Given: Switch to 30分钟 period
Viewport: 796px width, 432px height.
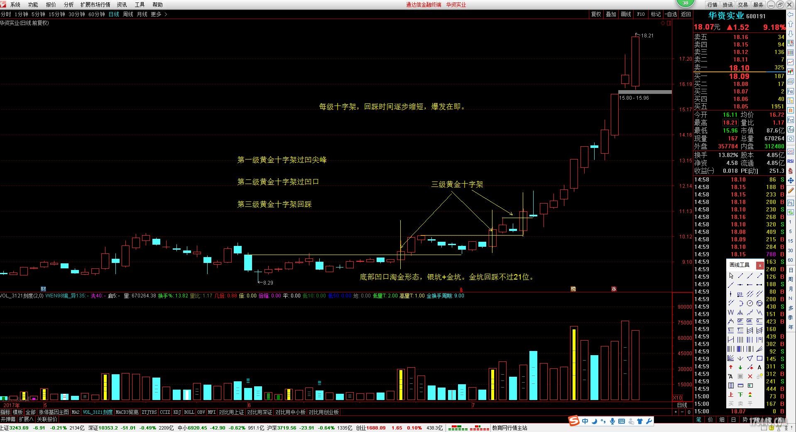Looking at the screenshot, I should click(x=77, y=14).
